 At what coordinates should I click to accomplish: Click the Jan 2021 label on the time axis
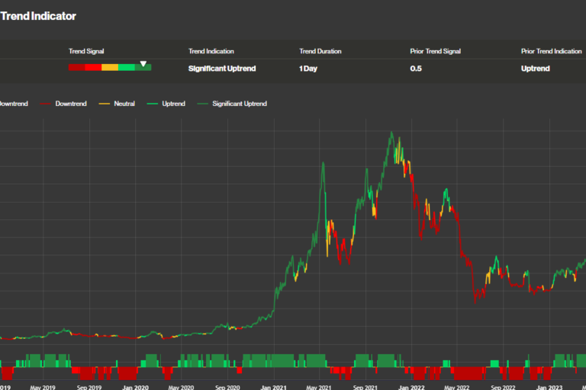tap(274, 386)
